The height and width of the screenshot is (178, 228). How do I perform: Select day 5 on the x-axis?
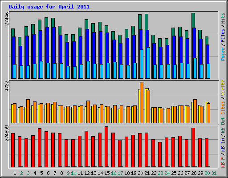click(x=41, y=173)
